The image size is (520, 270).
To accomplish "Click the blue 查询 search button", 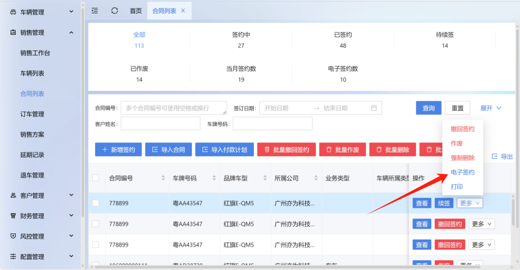I will tap(429, 108).
